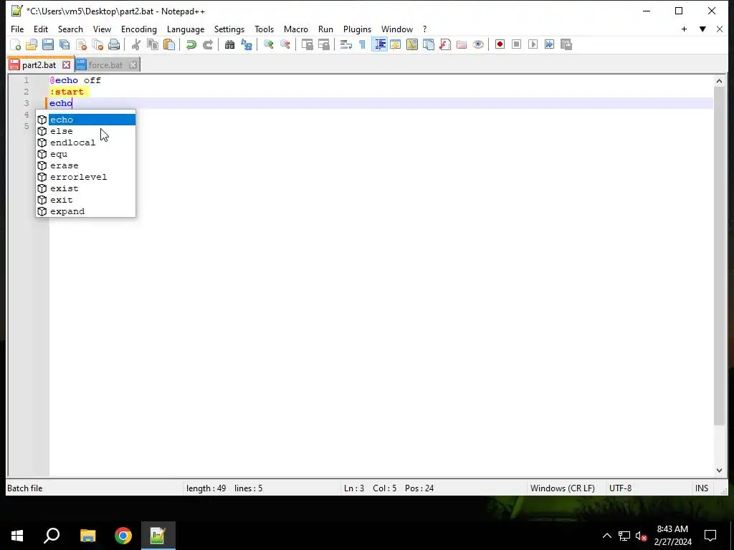734x550 pixels.
Task: Open the Tools menu
Action: pos(264,29)
